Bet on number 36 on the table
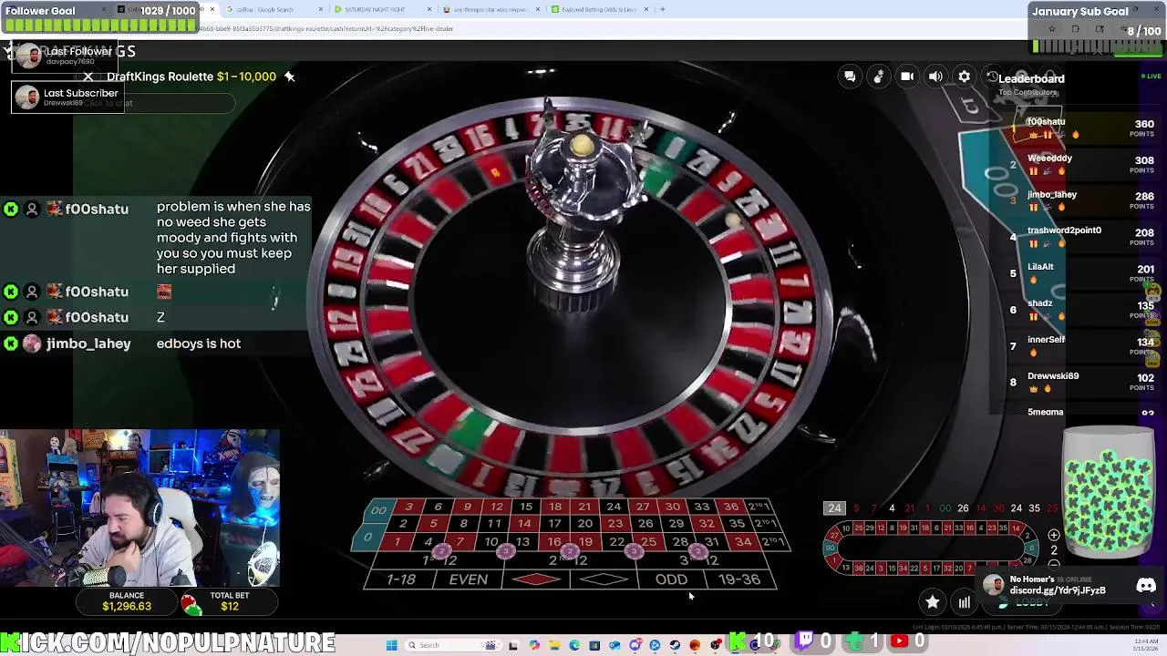This screenshot has width=1167, height=656. (x=730, y=507)
